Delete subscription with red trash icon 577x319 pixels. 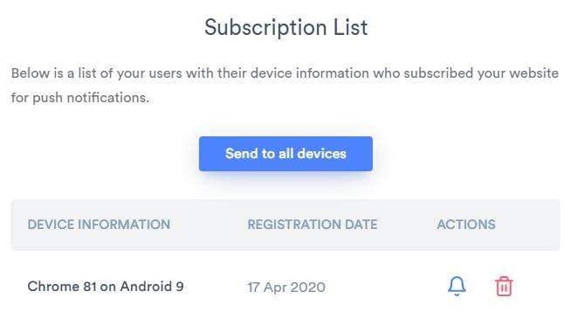pos(504,286)
